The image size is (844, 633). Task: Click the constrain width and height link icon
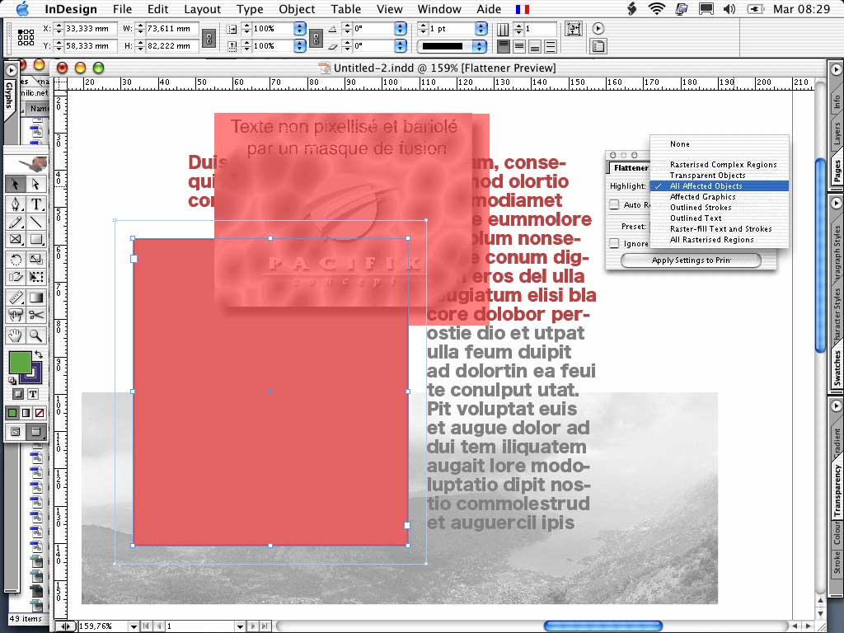[x=209, y=37]
